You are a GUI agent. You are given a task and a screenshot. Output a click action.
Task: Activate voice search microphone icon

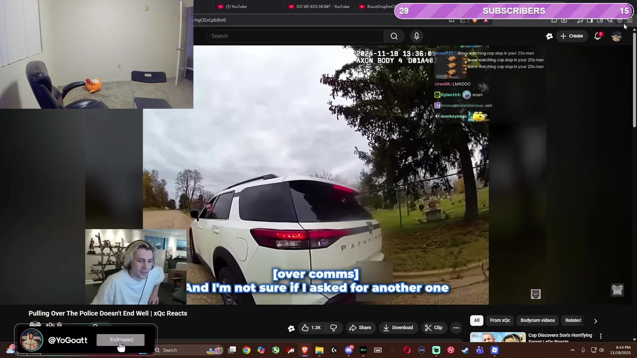(x=417, y=36)
